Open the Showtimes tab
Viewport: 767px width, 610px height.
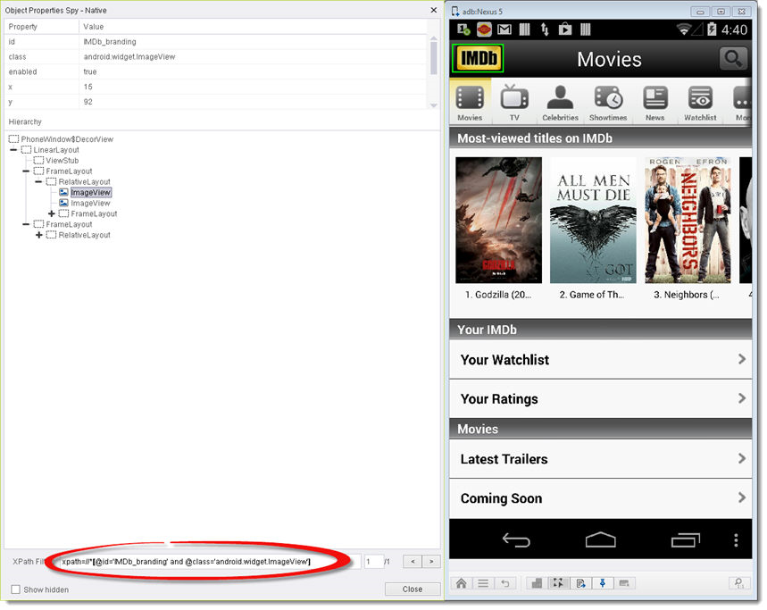(x=608, y=103)
